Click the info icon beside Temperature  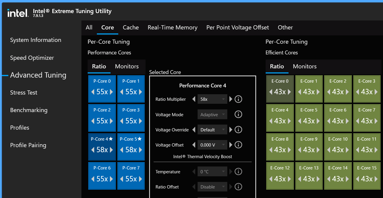click(x=238, y=172)
